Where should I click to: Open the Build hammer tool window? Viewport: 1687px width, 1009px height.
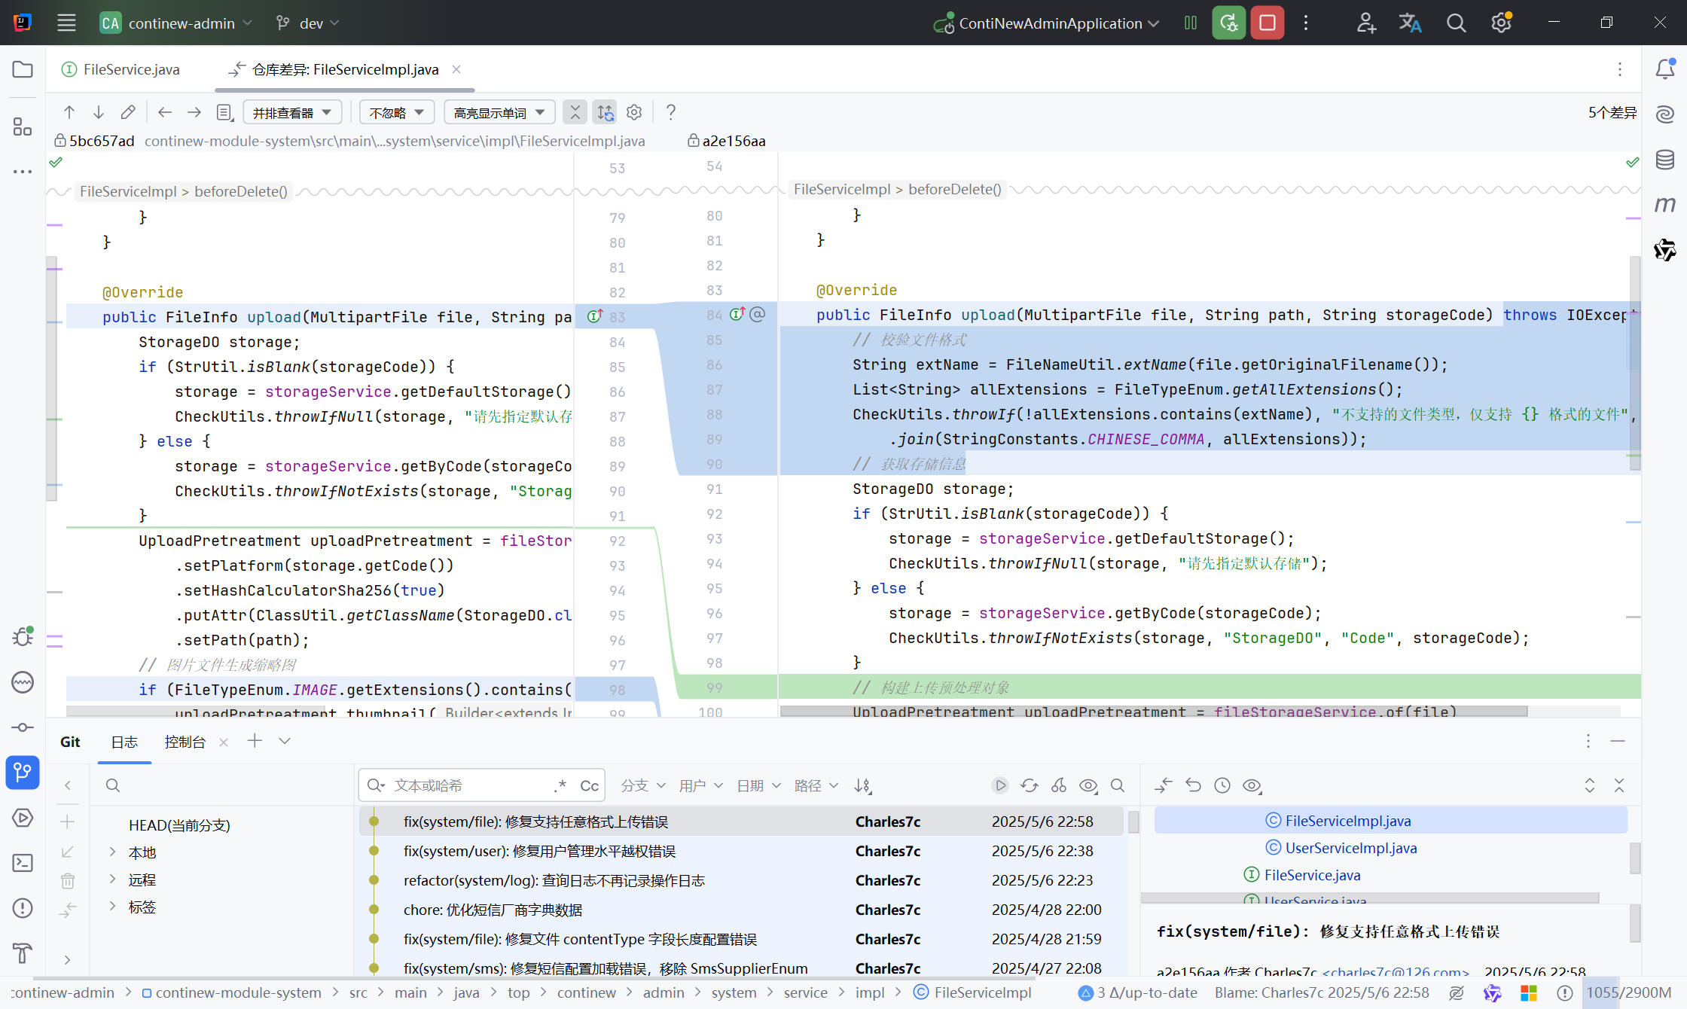click(23, 953)
